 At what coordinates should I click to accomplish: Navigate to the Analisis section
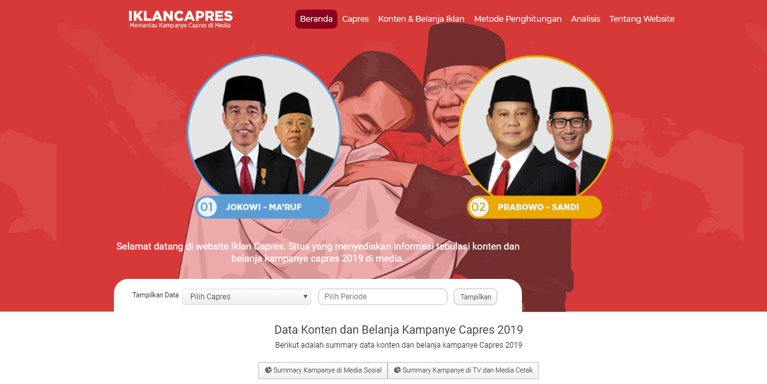[586, 19]
